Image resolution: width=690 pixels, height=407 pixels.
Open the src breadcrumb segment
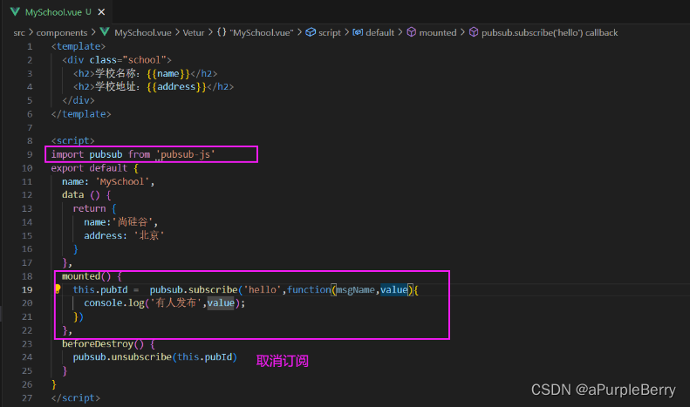19,32
